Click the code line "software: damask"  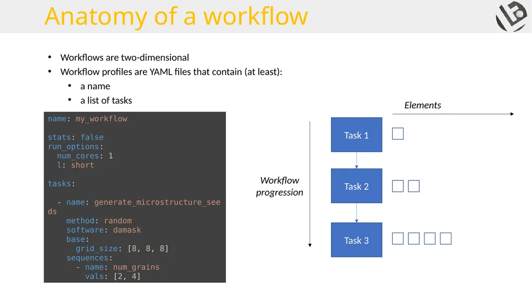103,230
